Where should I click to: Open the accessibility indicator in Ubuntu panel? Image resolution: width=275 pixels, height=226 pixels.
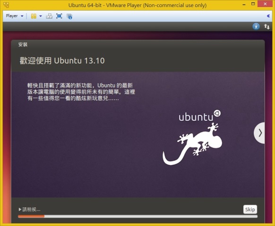coord(256,26)
